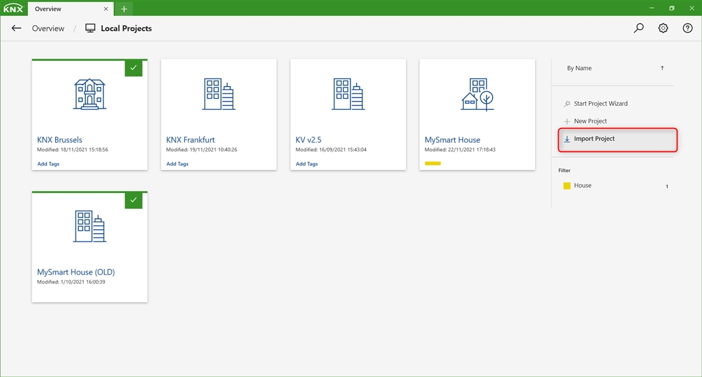Click Import Project
This screenshot has height=377, width=702.
click(594, 139)
